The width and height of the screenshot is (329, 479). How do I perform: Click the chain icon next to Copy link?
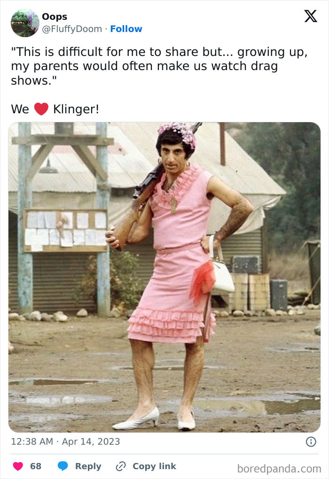coord(121,466)
